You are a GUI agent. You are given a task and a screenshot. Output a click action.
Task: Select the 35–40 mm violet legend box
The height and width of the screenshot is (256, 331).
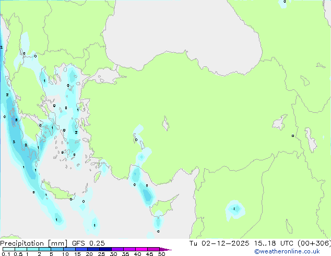(x=129, y=249)
